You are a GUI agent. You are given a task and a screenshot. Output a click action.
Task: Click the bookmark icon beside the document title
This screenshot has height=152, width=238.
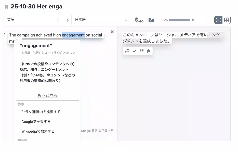(x=6, y=7)
